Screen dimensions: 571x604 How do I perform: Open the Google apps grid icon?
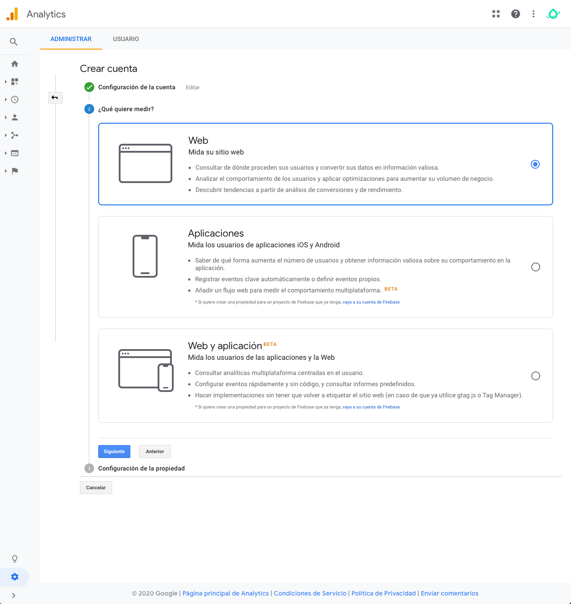point(496,14)
